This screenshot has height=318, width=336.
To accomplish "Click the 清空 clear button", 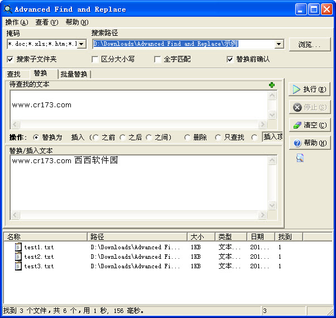I will 309,125.
